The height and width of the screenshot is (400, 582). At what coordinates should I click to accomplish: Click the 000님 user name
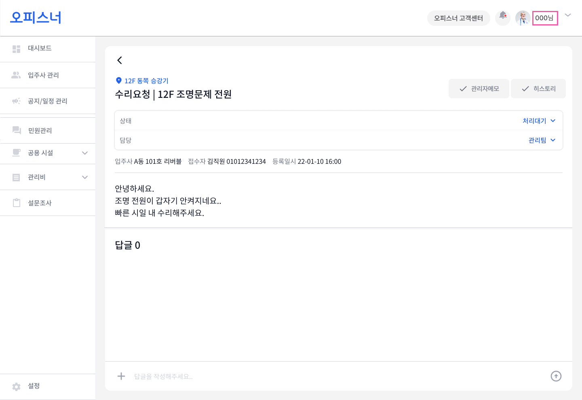544,18
